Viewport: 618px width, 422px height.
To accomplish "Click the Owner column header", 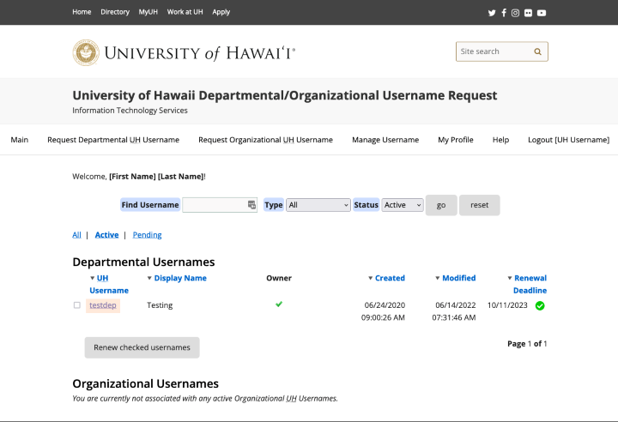I will tap(279, 278).
